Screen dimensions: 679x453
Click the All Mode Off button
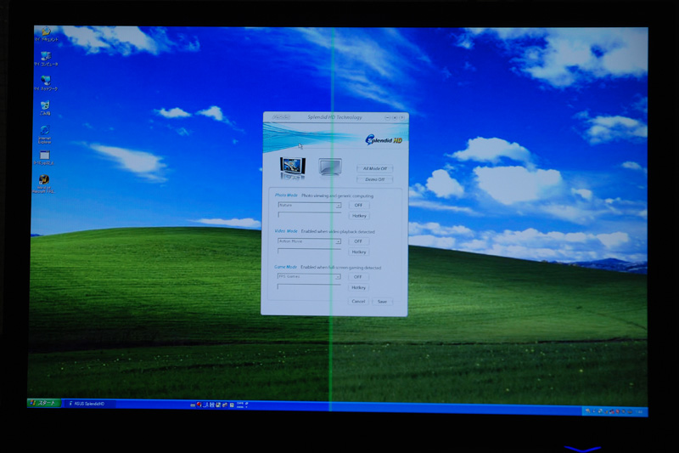click(375, 168)
